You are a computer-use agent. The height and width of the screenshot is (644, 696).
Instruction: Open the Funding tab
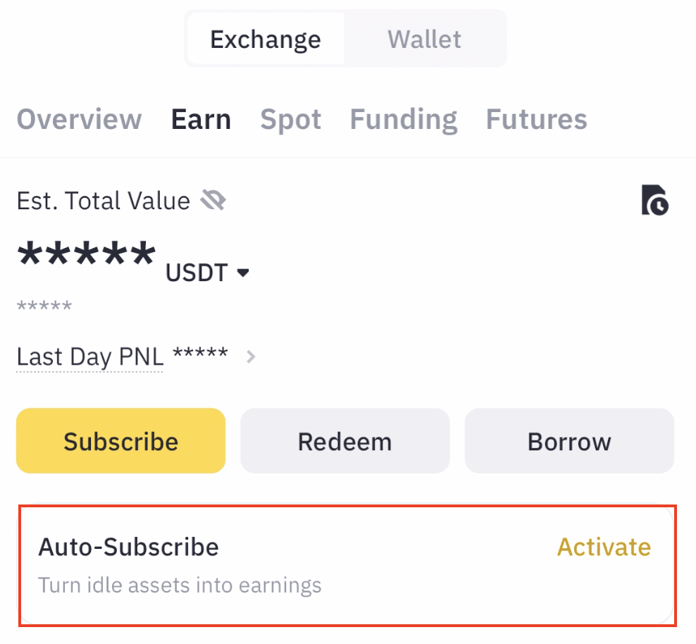point(403,120)
